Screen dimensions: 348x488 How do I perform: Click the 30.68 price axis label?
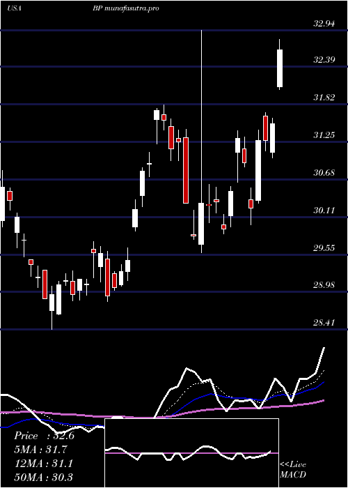(x=324, y=173)
